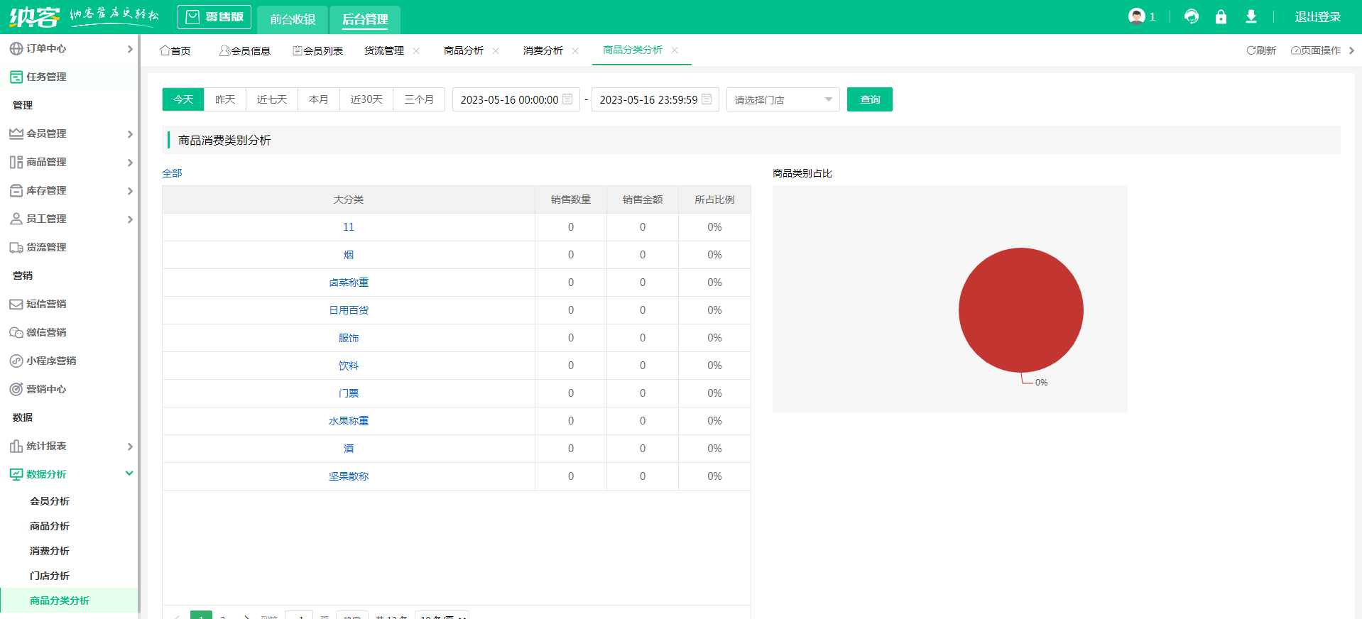This screenshot has height=619, width=1362.
Task: Select the 今天 date range option
Action: (183, 99)
